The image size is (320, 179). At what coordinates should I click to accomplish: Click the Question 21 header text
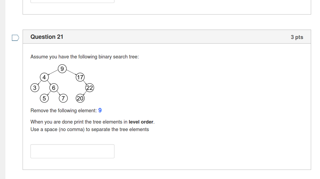47,37
